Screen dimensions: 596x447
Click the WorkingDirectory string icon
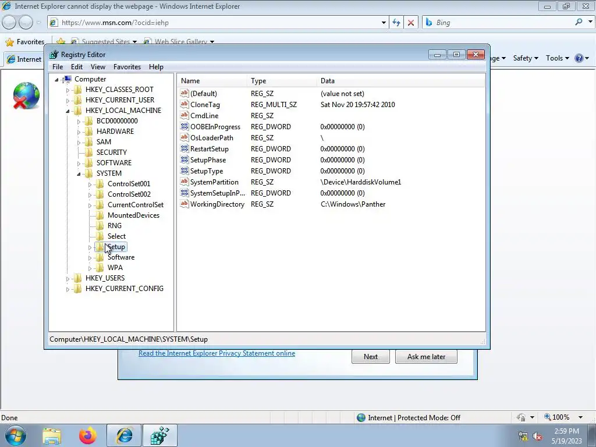coord(185,204)
